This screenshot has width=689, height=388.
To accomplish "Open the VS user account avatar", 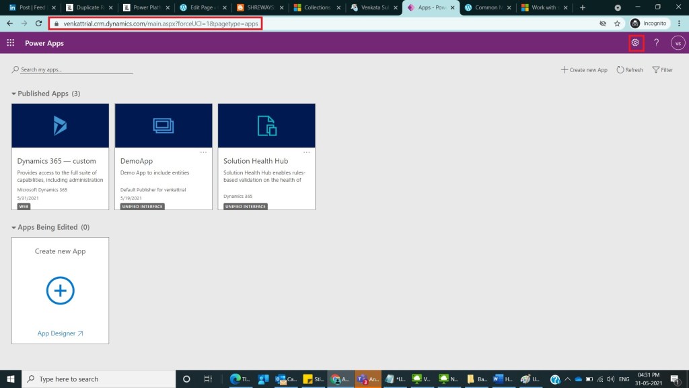I will (x=678, y=43).
